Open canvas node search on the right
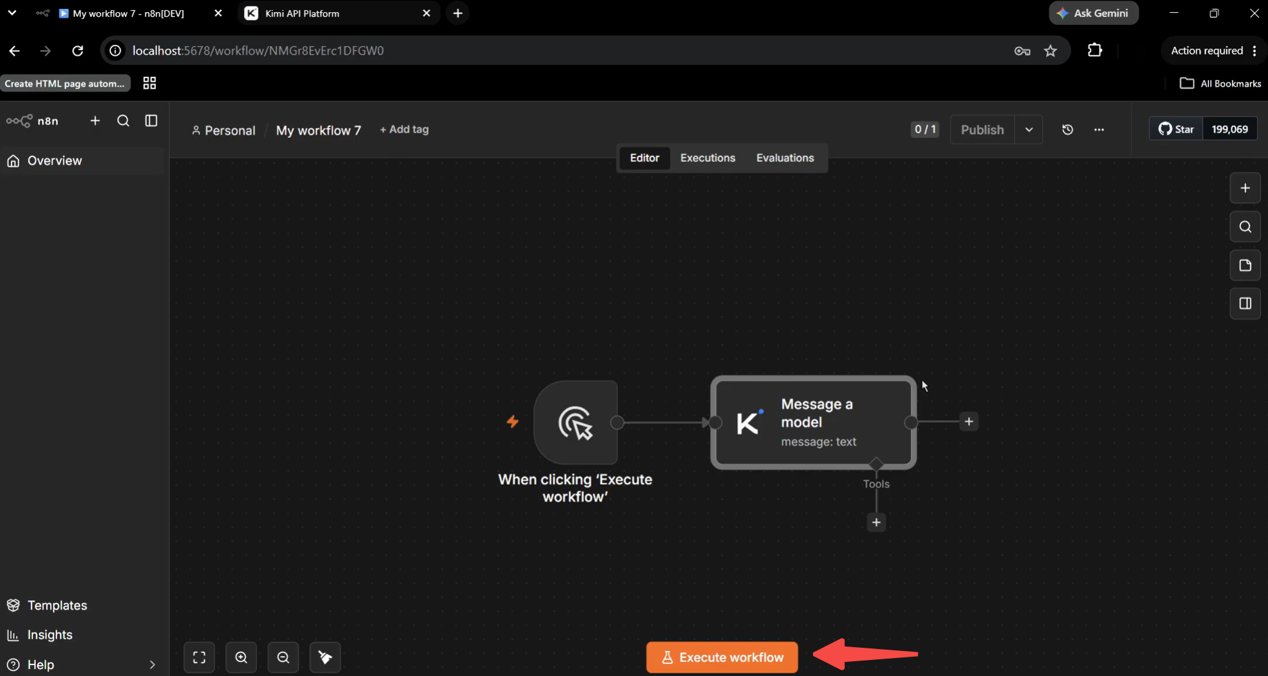Viewport: 1268px width, 676px height. (1245, 226)
